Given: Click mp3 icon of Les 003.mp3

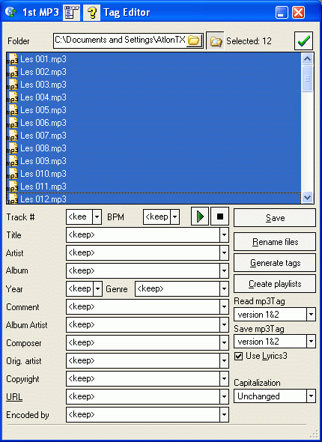Looking at the screenshot, I should (x=12, y=85).
